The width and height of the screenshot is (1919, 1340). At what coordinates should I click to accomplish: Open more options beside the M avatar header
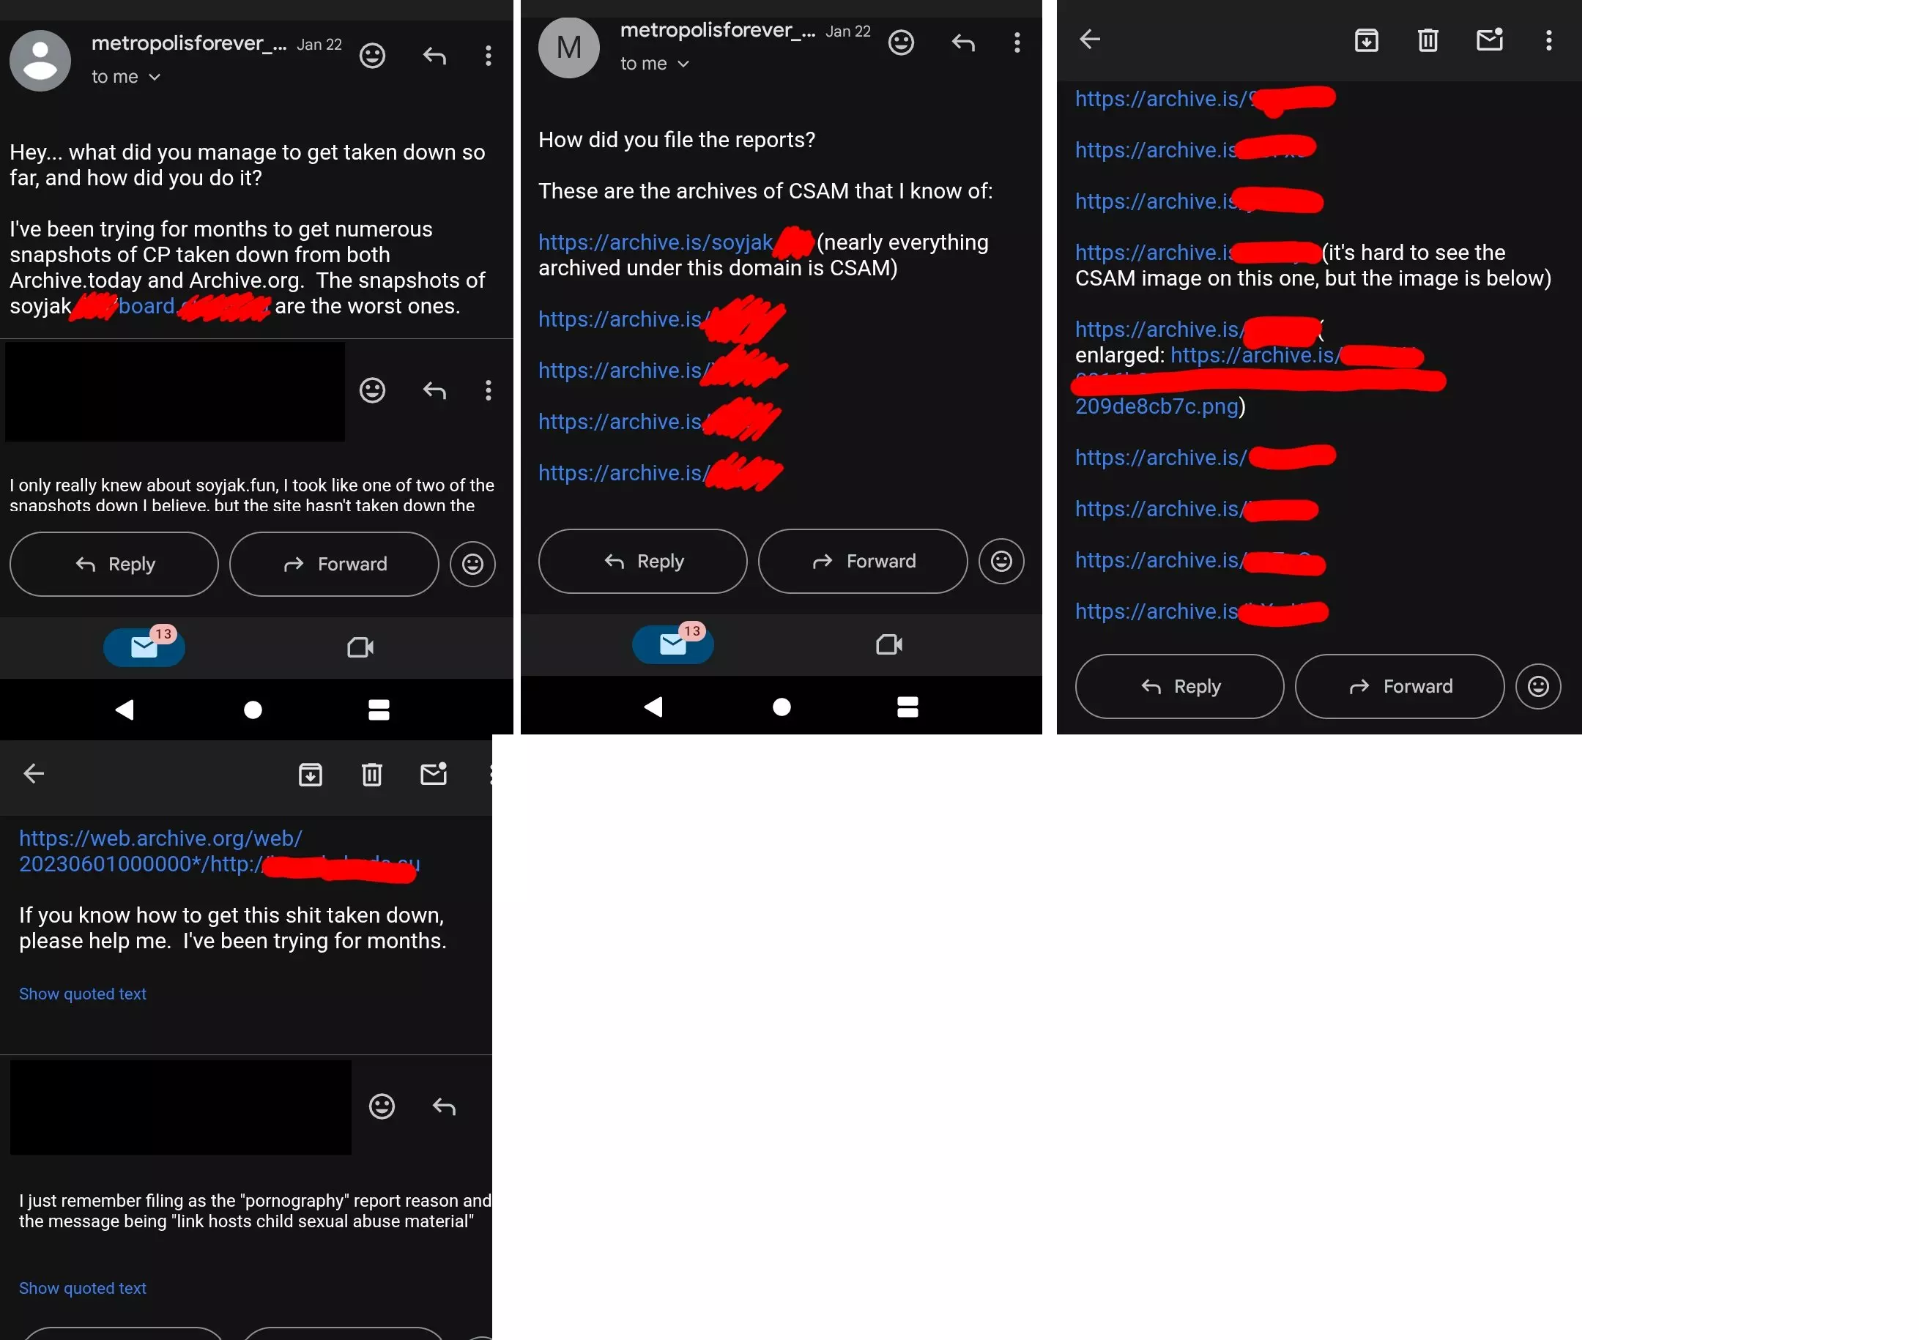point(1017,42)
